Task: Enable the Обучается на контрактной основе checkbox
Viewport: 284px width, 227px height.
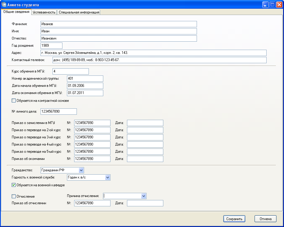Action: coord(14,101)
